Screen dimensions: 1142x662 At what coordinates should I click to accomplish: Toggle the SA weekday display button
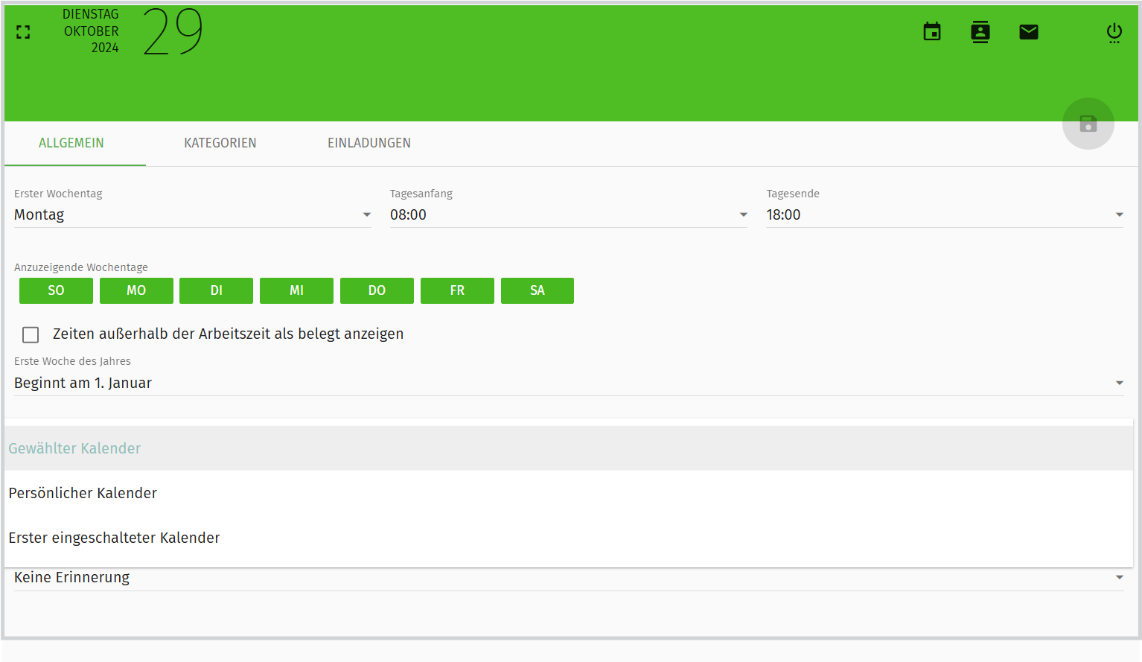coord(537,290)
